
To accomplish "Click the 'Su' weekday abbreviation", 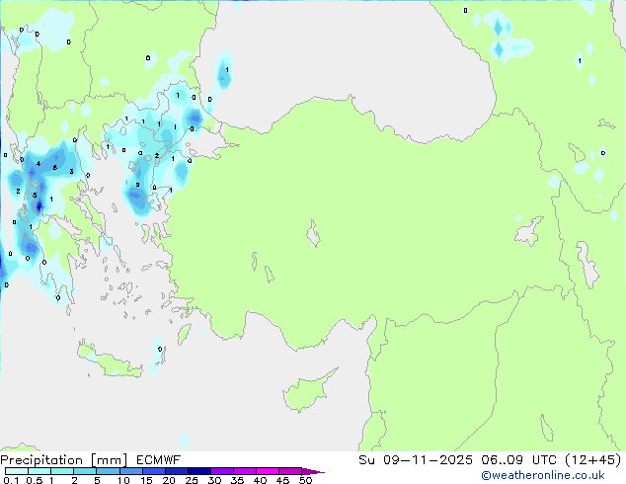I will pos(366,460).
